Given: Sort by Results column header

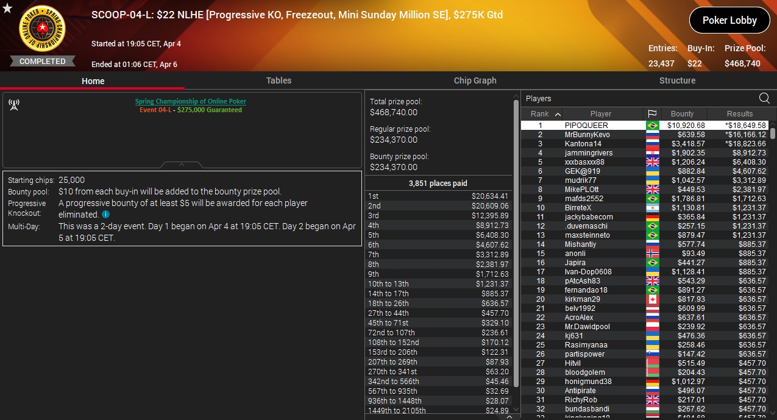Looking at the screenshot, I should (x=740, y=113).
